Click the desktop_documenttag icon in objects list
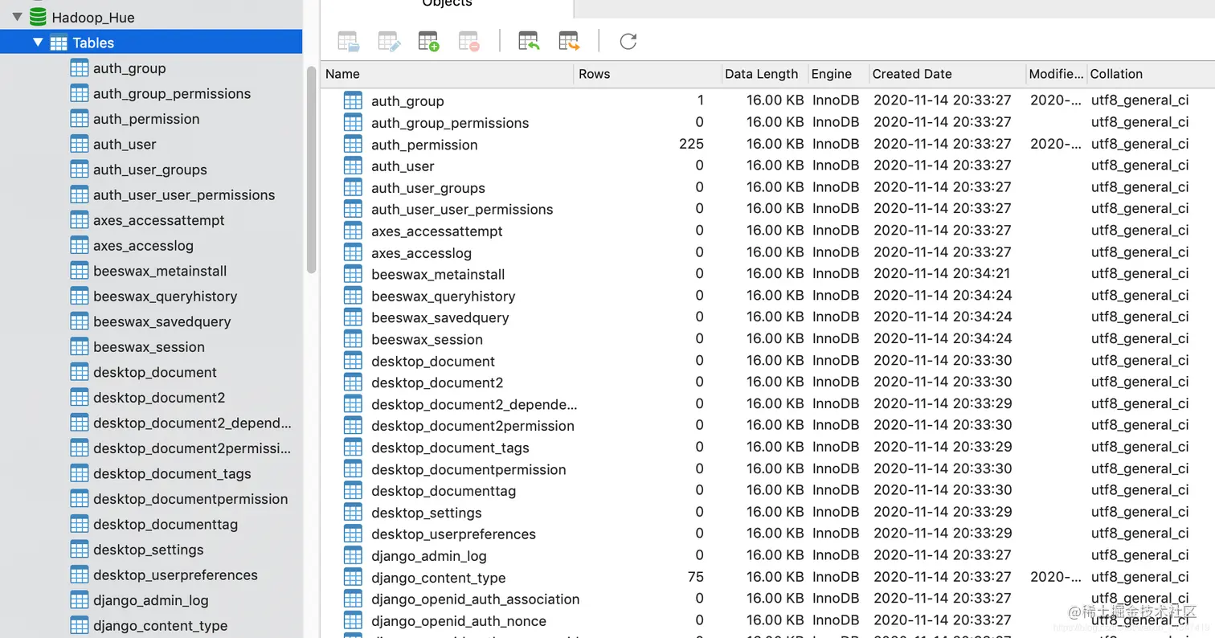This screenshot has height=638, width=1215. pos(353,490)
